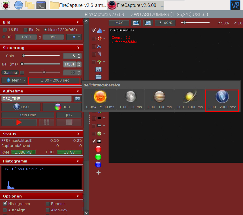The width and height of the screenshot is (243, 215).
Task: Open the dropdown arrow beside histogram icon
Action: tap(104, 31)
